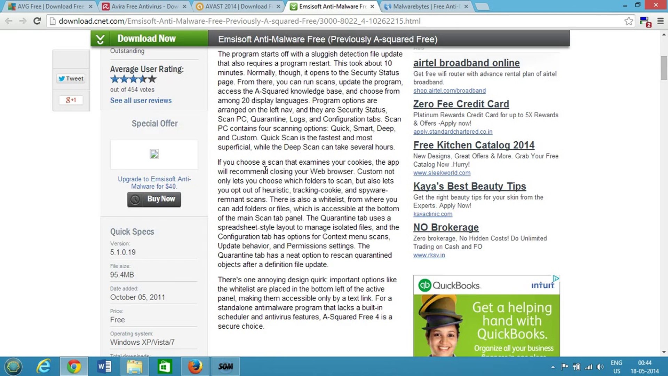This screenshot has height=376, width=668.
Task: Click the browser reload icon
Action: click(37, 21)
